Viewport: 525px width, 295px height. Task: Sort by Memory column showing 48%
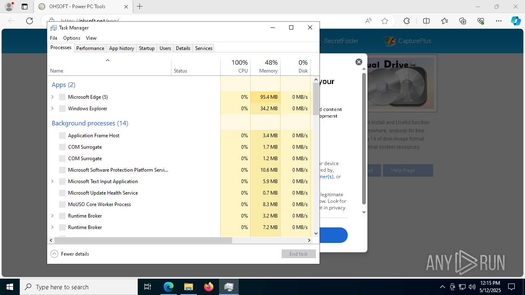pyautogui.click(x=265, y=67)
